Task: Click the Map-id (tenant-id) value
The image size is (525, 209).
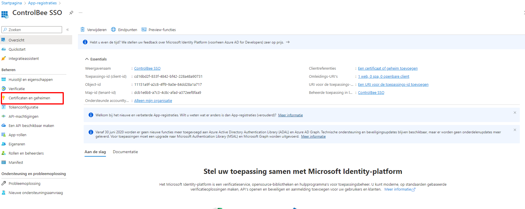Action: (x=168, y=93)
